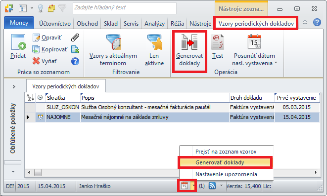Open the Money ribbon tab
Image resolution: width=327 pixels, height=196 pixels.
[19, 23]
